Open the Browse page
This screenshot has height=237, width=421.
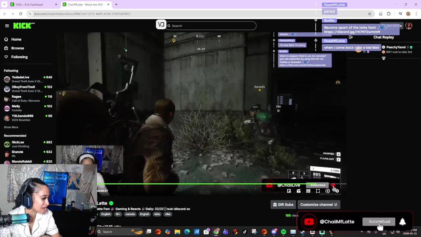pyautogui.click(x=14, y=48)
